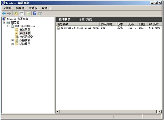Expand the 驱动程序 node
164x120 pixels.
point(13,44)
